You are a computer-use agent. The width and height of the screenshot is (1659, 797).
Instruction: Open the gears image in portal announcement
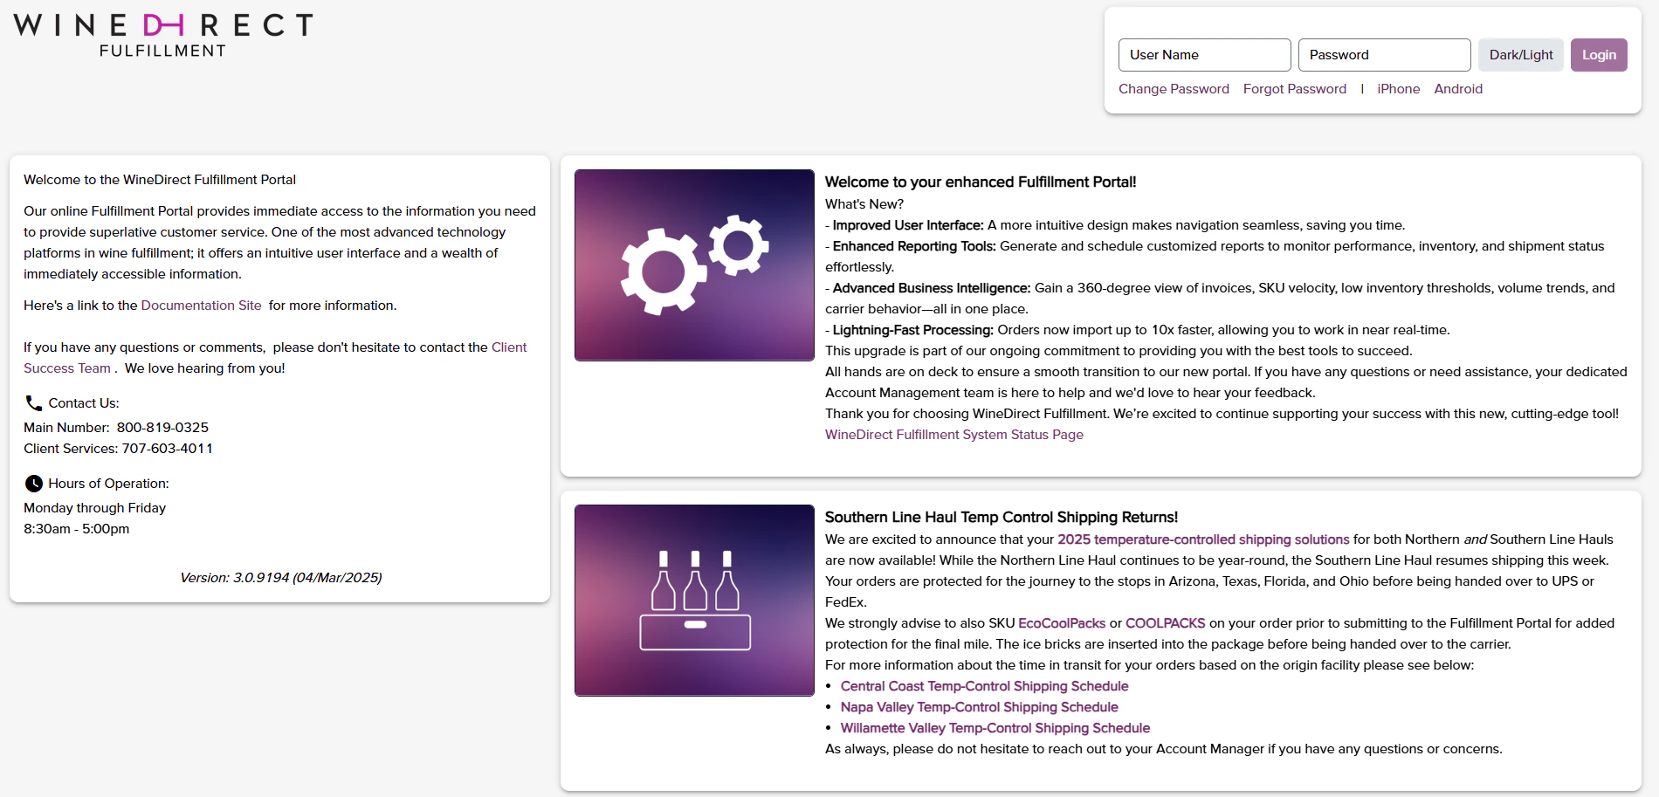694,265
